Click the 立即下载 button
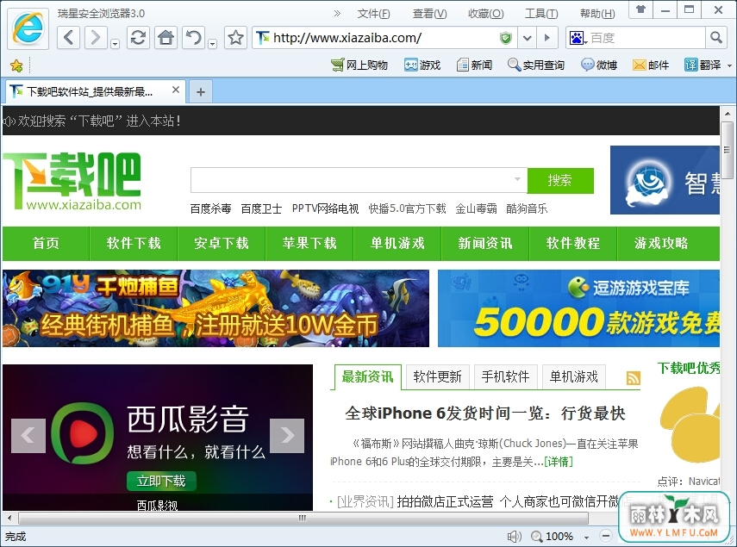The image size is (737, 547). (161, 481)
